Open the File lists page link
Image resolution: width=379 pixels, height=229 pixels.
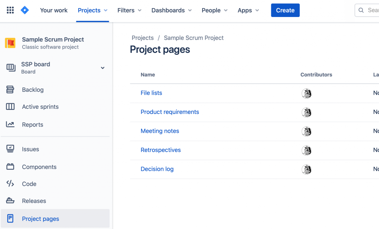[151, 93]
